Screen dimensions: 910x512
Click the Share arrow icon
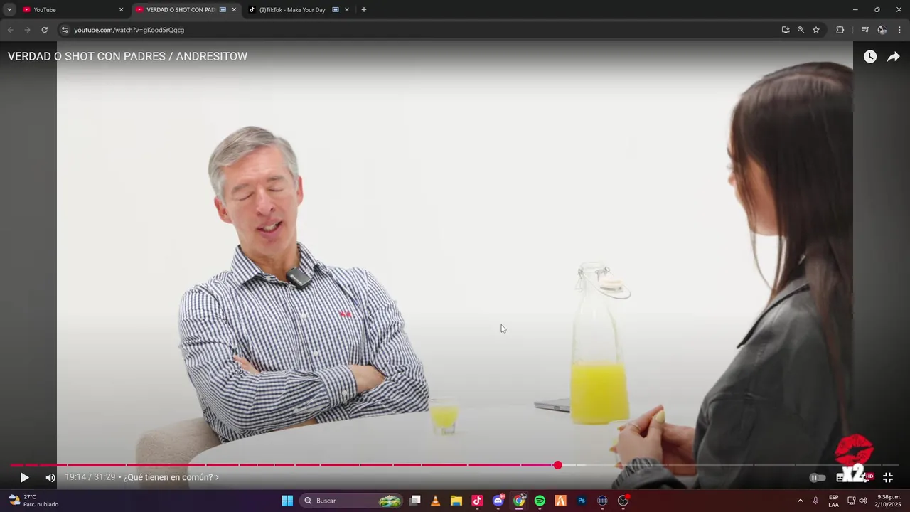click(894, 57)
